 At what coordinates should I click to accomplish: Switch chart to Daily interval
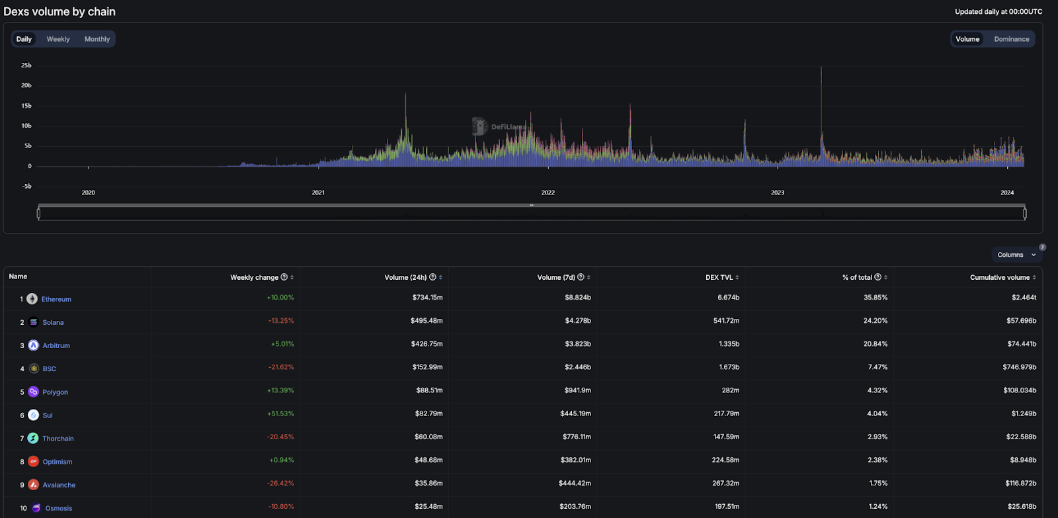coord(24,39)
